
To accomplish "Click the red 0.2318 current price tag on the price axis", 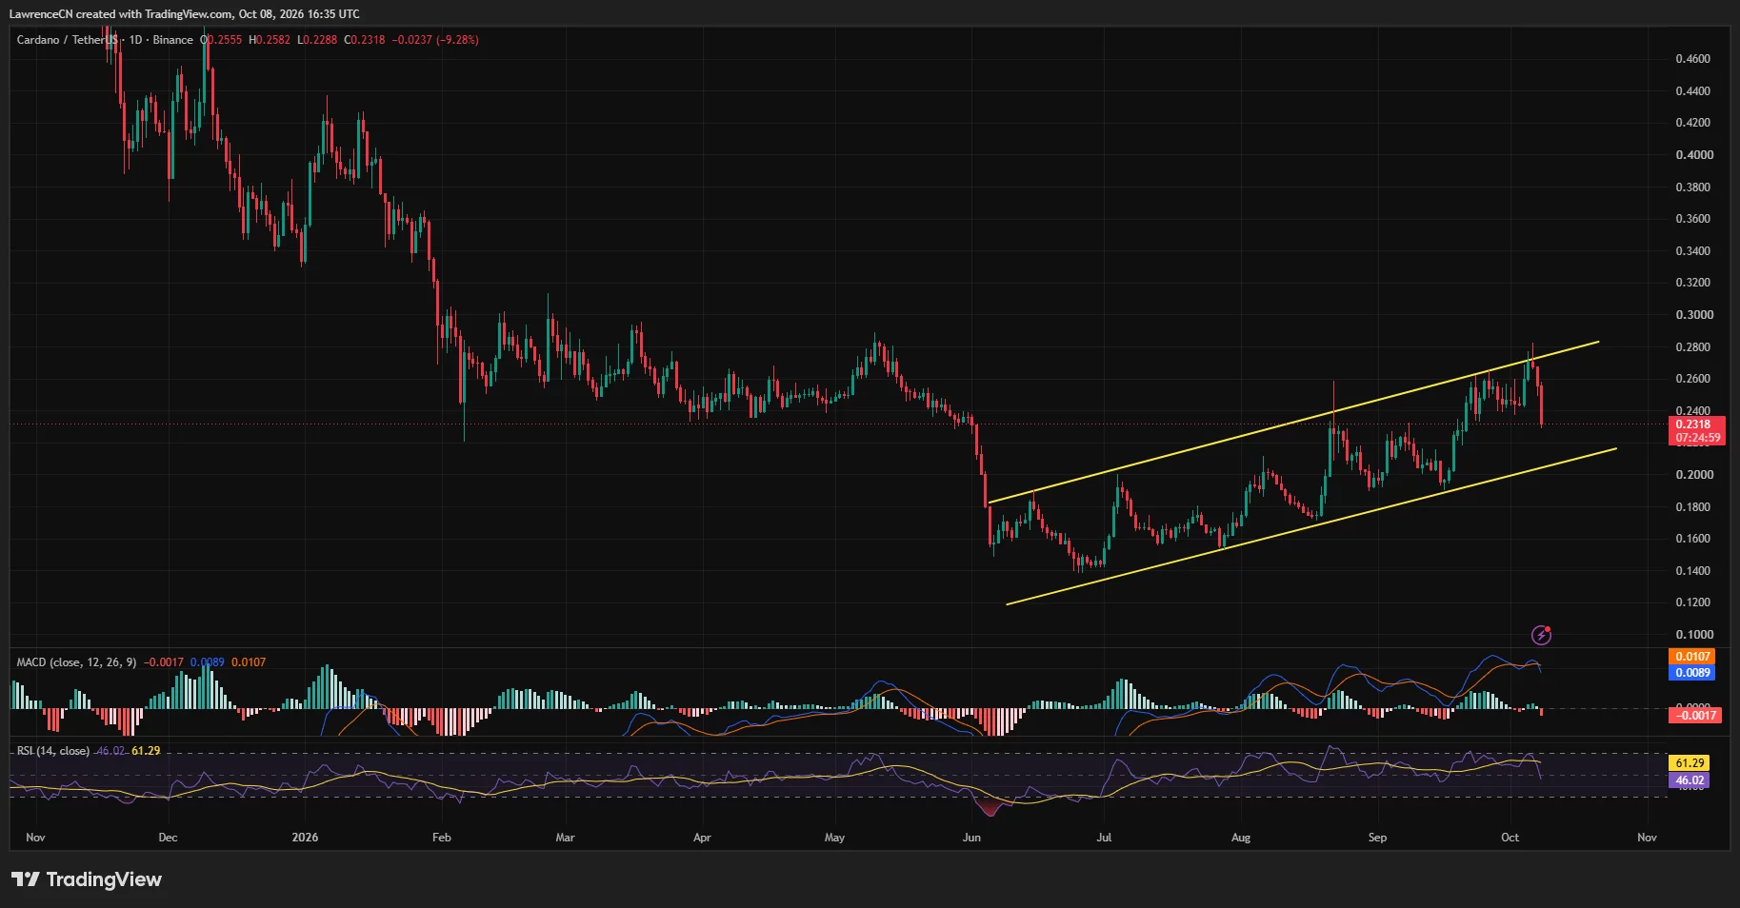I will coord(1697,424).
